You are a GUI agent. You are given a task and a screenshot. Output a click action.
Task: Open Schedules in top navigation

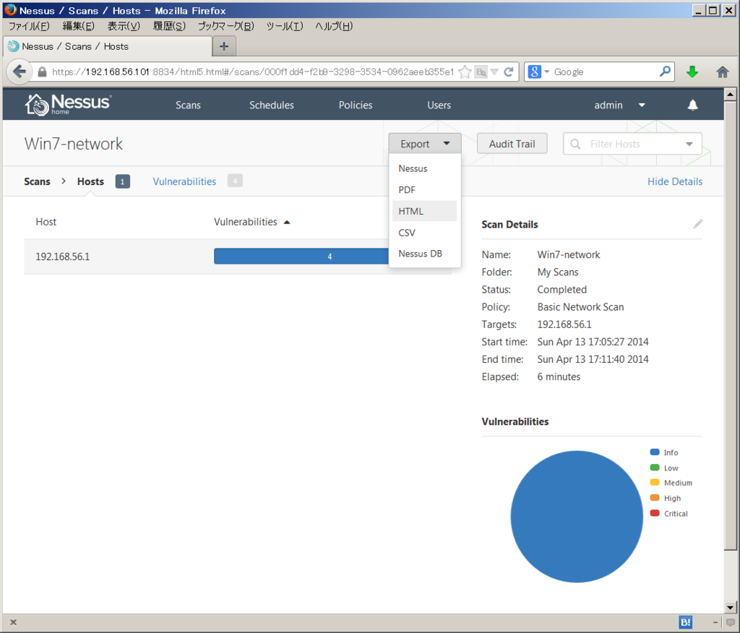point(272,105)
